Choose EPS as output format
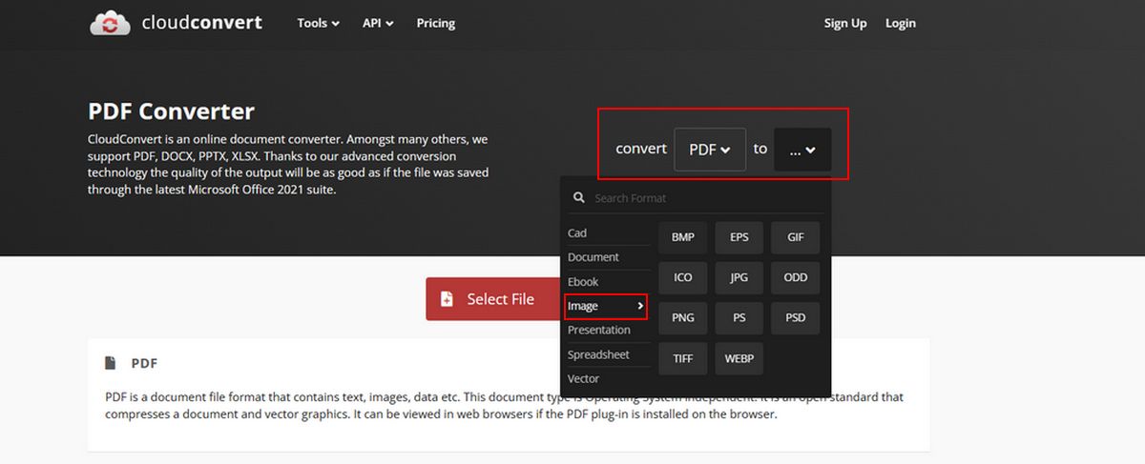Image resolution: width=1145 pixels, height=464 pixels. tap(739, 237)
